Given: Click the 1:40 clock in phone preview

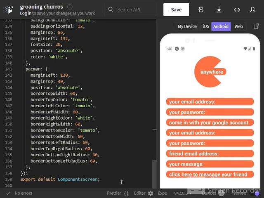Looking at the screenshot, I should (169, 49).
